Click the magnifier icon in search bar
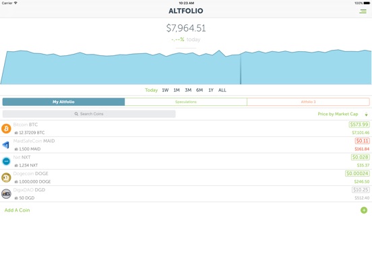372x279 pixels. pos(76,114)
